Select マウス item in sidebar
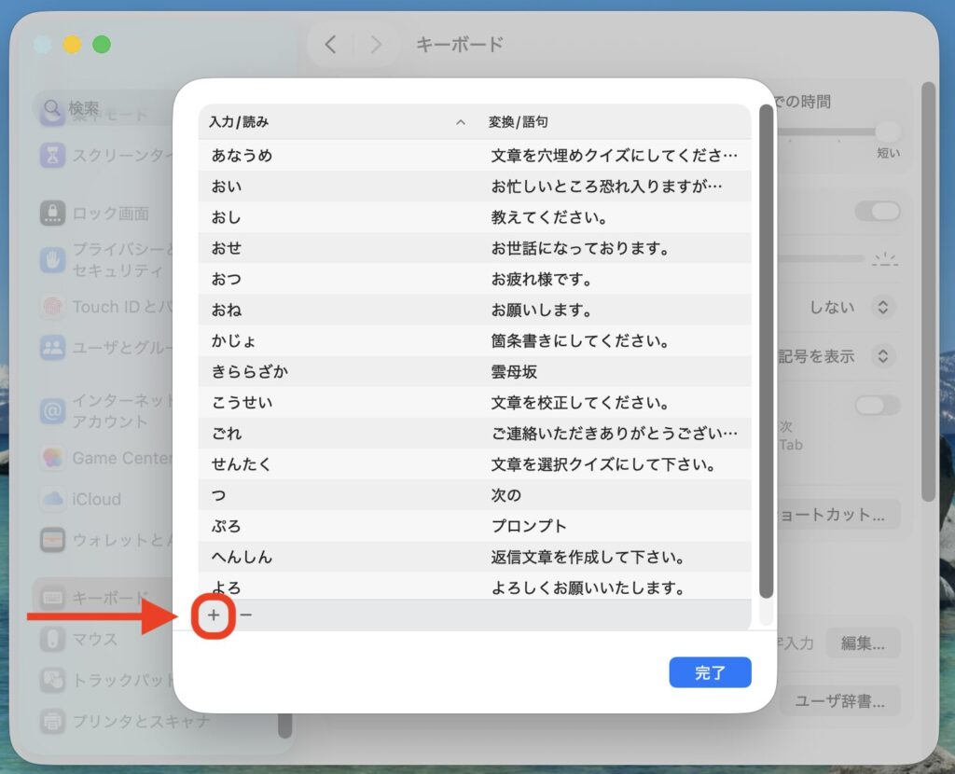Screen dimensions: 955x774 93,640
